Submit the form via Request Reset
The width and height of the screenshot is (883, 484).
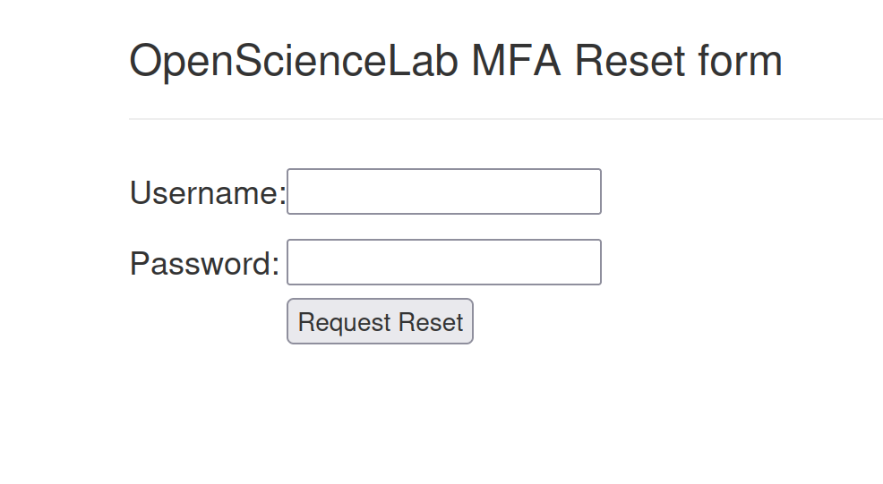[380, 322]
